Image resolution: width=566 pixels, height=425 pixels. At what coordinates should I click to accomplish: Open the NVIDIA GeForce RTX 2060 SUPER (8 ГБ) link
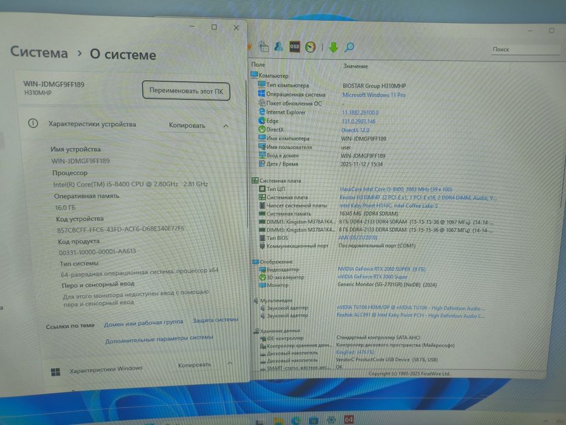pos(381,269)
